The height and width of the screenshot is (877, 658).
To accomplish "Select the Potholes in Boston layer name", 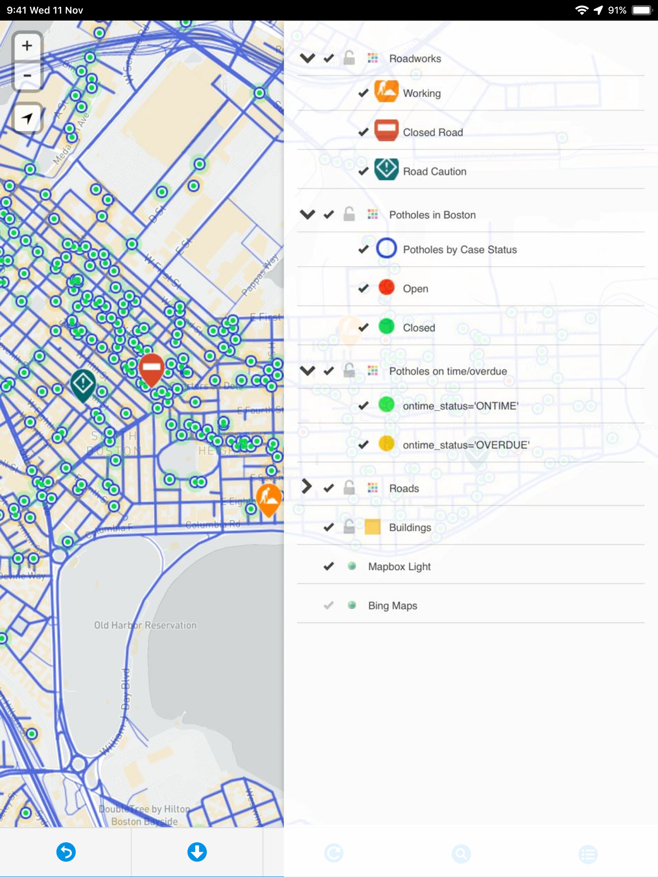I will (x=432, y=215).
